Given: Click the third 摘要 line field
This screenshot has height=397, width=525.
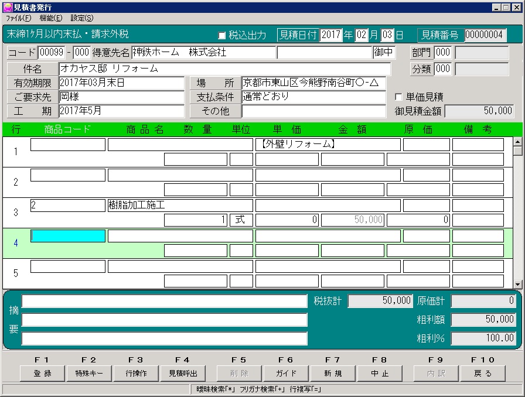Looking at the screenshot, I should click(165, 338).
